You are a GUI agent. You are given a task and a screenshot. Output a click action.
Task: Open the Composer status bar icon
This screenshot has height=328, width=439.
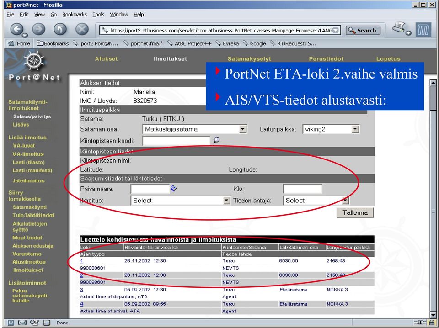coord(47,323)
